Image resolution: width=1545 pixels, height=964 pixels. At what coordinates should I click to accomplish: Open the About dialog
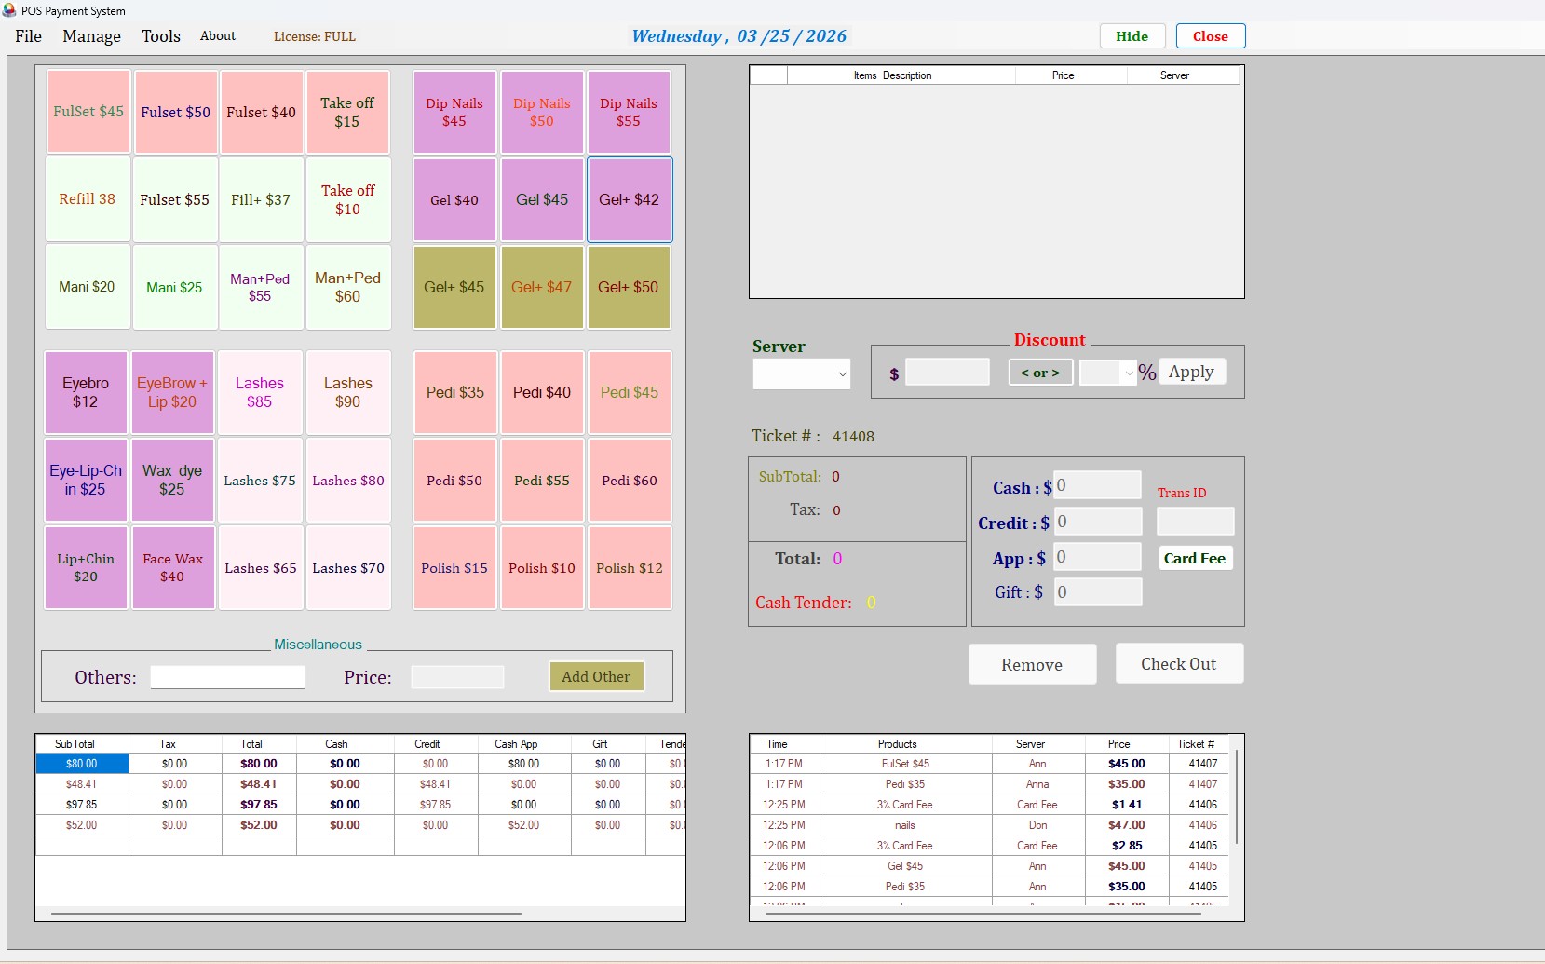(217, 35)
